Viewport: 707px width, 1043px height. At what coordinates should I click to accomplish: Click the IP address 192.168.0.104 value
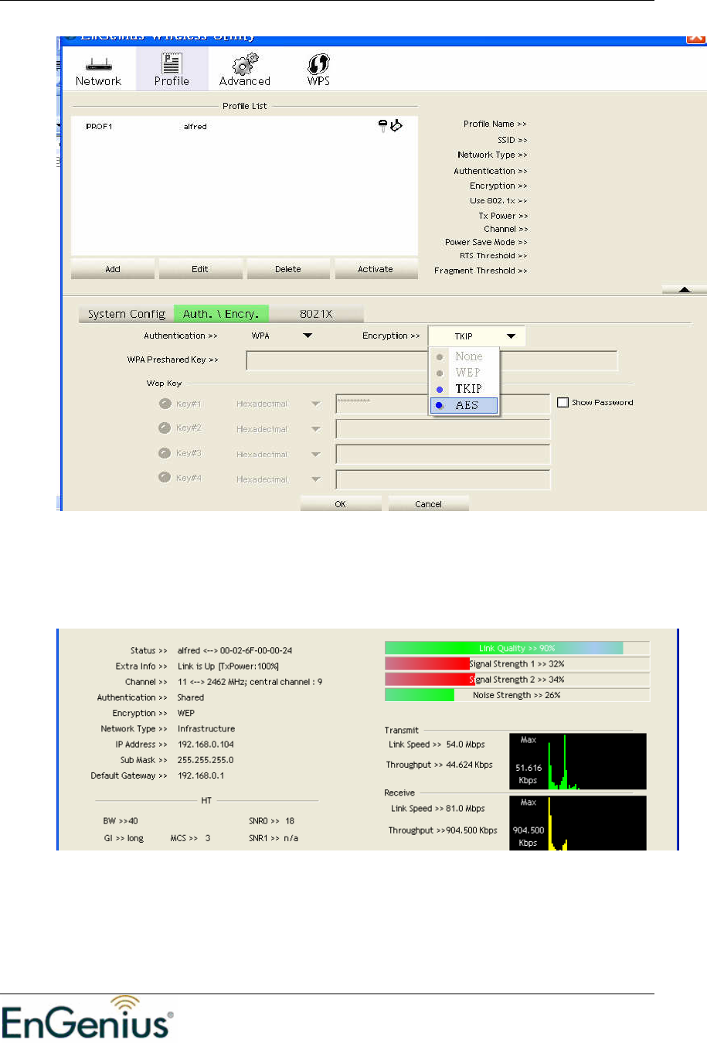coord(206,745)
